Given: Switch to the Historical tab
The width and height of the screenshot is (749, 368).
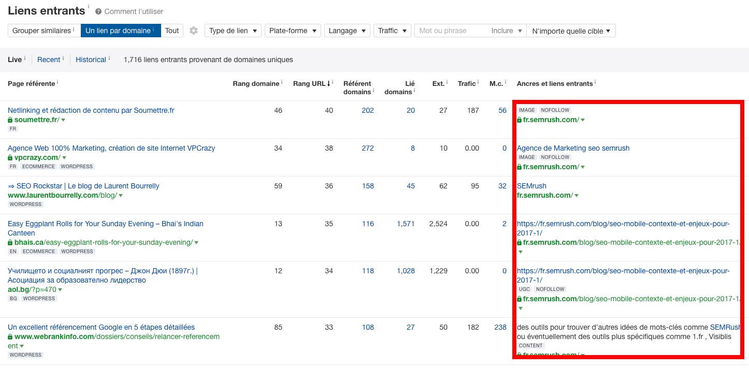Looking at the screenshot, I should [x=91, y=60].
